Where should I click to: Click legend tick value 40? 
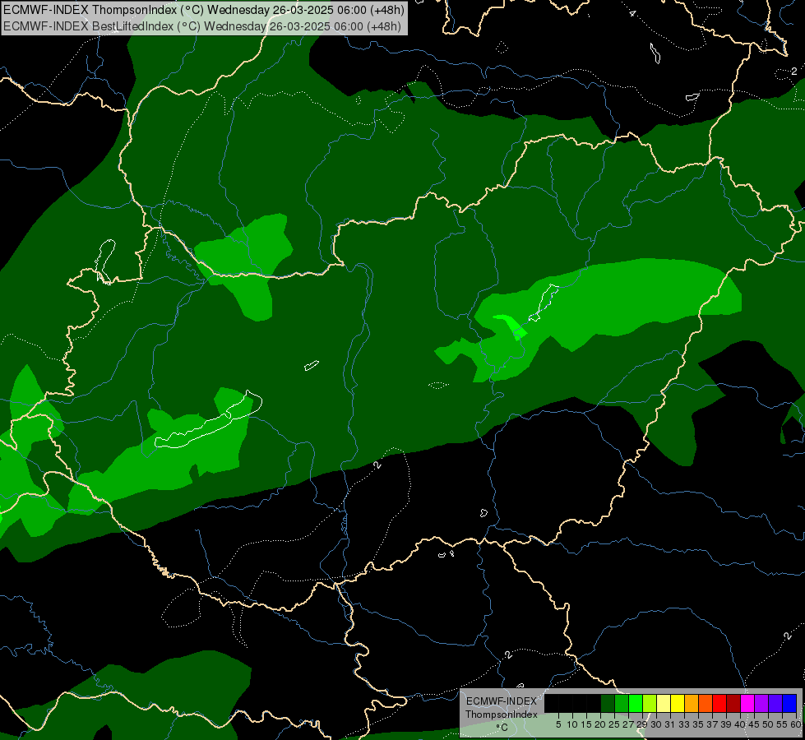(x=740, y=724)
